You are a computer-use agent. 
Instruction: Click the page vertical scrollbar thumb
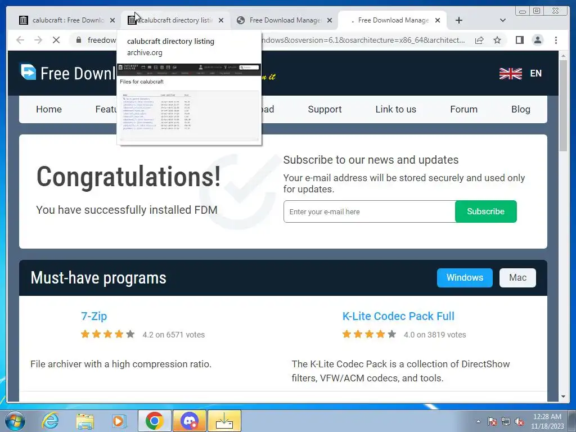(x=563, y=105)
